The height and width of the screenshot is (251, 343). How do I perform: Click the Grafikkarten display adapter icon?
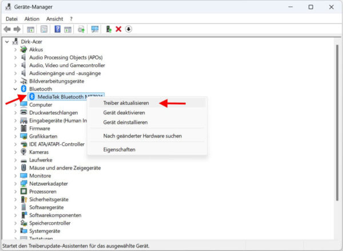click(23, 136)
